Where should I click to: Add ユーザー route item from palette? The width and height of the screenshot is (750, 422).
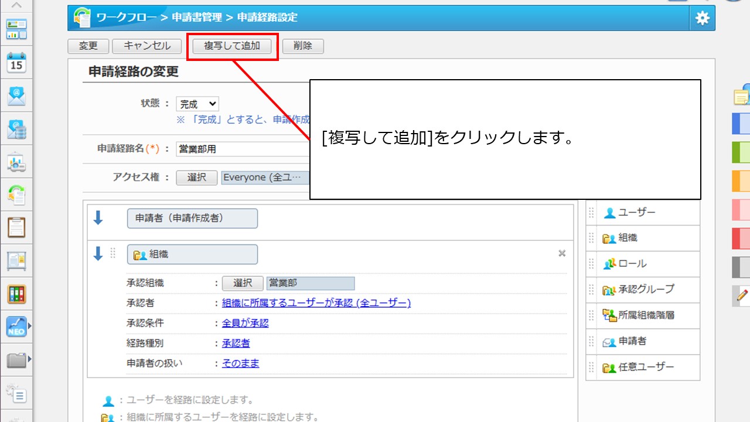(x=643, y=213)
